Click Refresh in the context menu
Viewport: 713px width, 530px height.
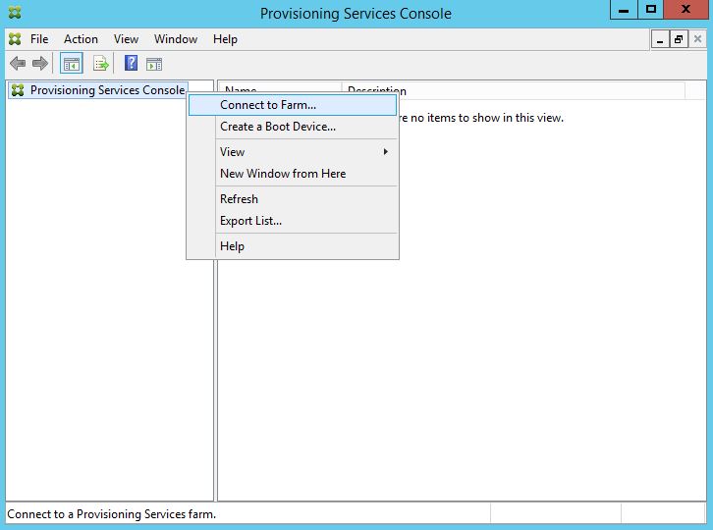click(x=293, y=199)
